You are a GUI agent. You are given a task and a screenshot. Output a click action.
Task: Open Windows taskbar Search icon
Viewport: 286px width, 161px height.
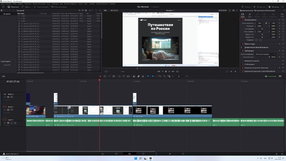(x=140, y=158)
